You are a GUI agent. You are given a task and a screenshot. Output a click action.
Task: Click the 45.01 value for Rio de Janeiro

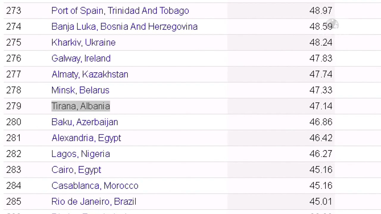point(321,202)
